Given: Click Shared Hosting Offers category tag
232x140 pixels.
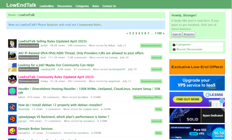Looking at the screenshot, I should (x=147, y=97).
